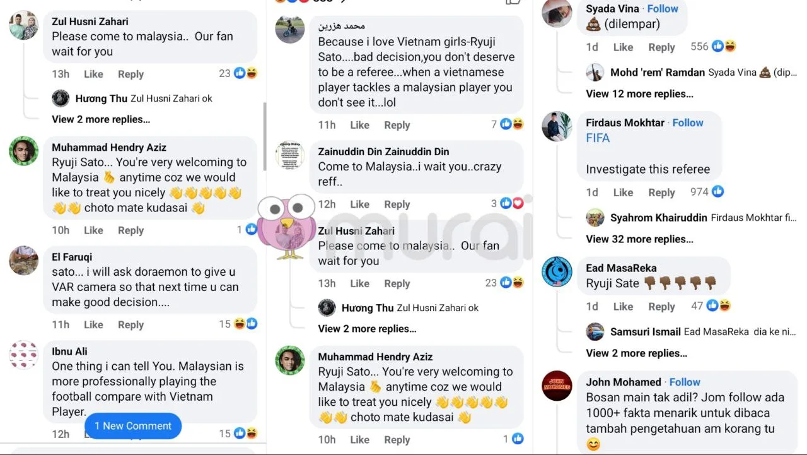807x455 pixels.
Task: Click like reaction icon showing 974
Action: point(717,192)
